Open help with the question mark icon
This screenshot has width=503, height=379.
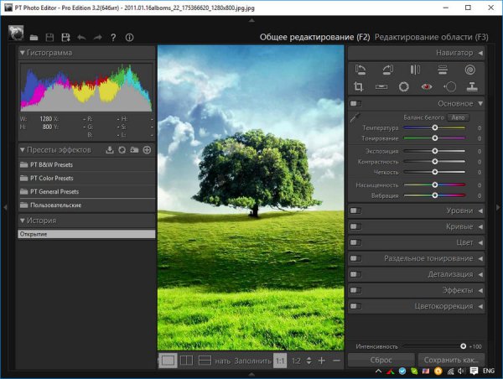113,38
